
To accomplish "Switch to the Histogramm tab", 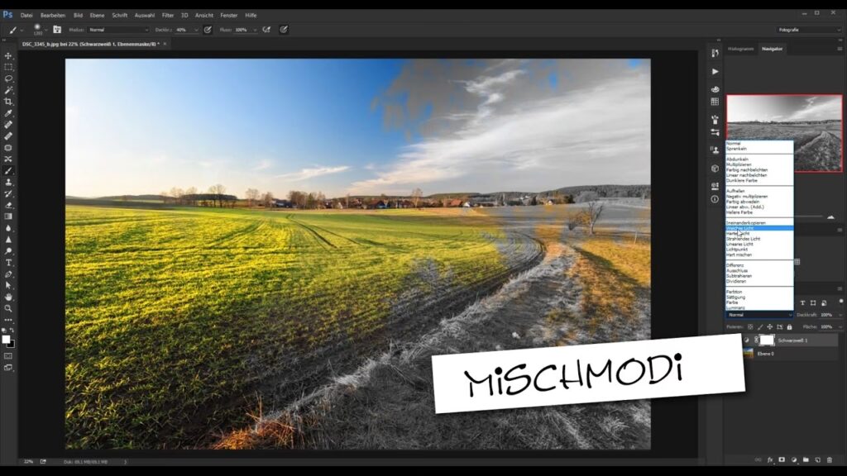I will [740, 49].
